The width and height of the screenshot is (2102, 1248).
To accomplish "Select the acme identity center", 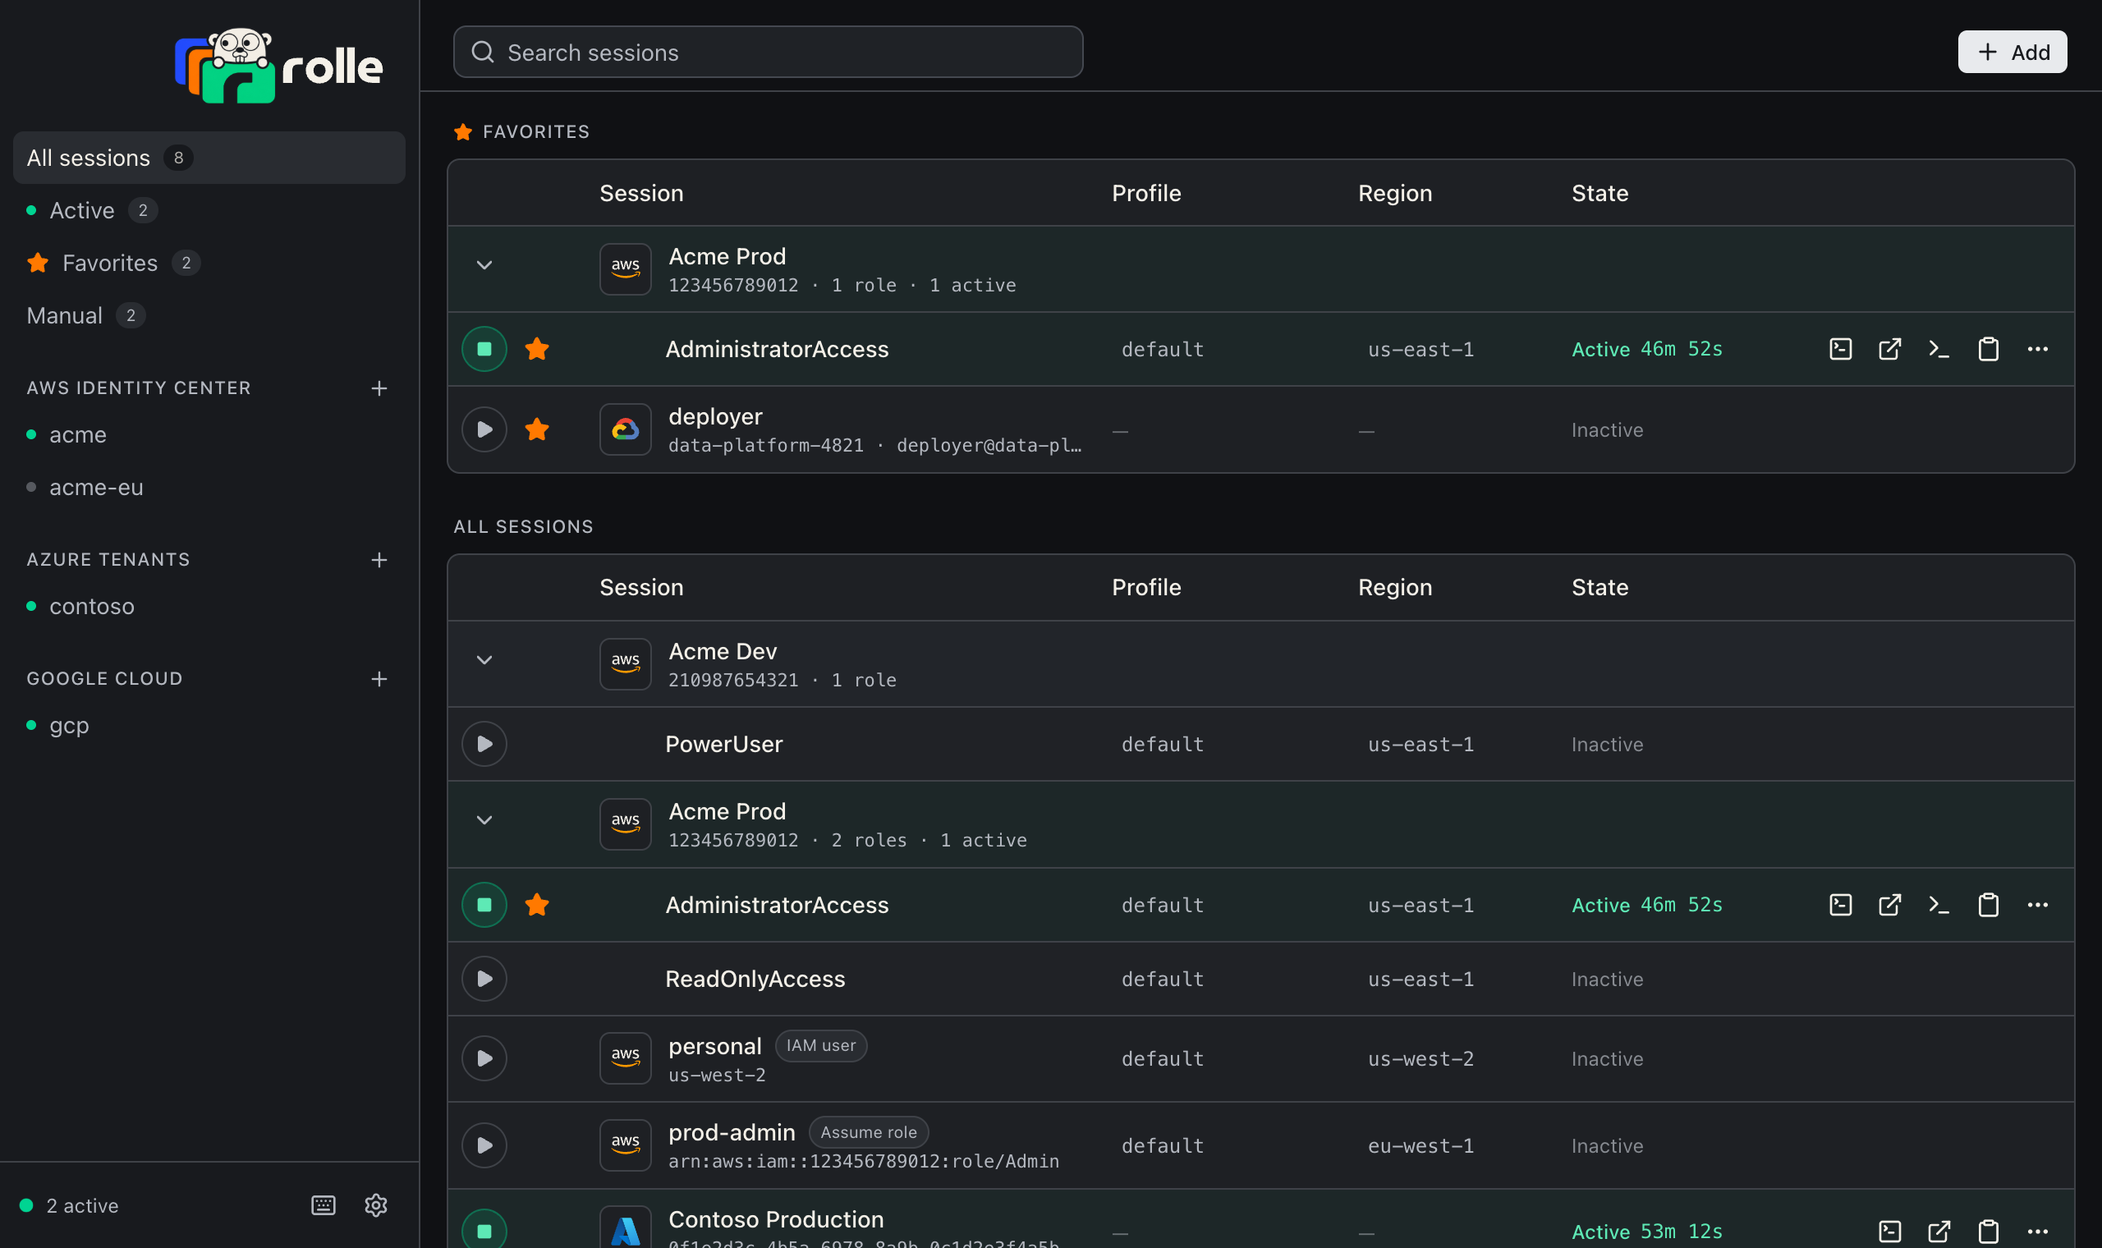I will [x=209, y=435].
